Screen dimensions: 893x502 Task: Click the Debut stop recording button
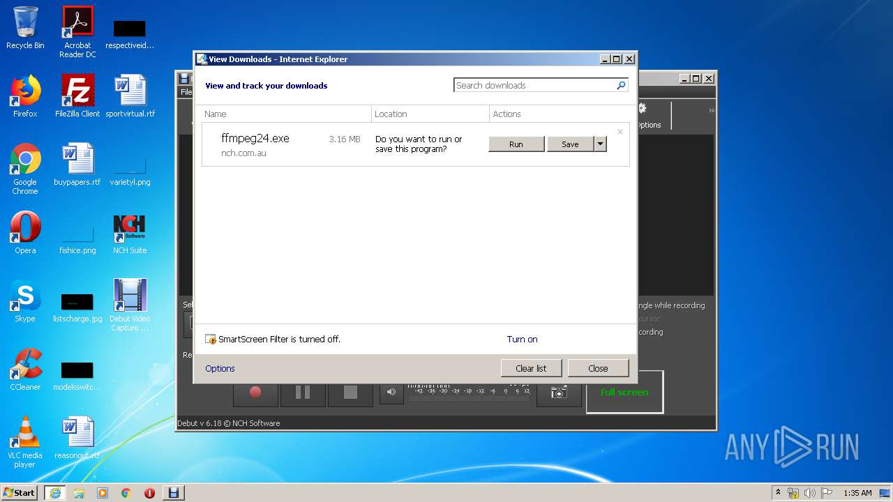click(x=350, y=393)
